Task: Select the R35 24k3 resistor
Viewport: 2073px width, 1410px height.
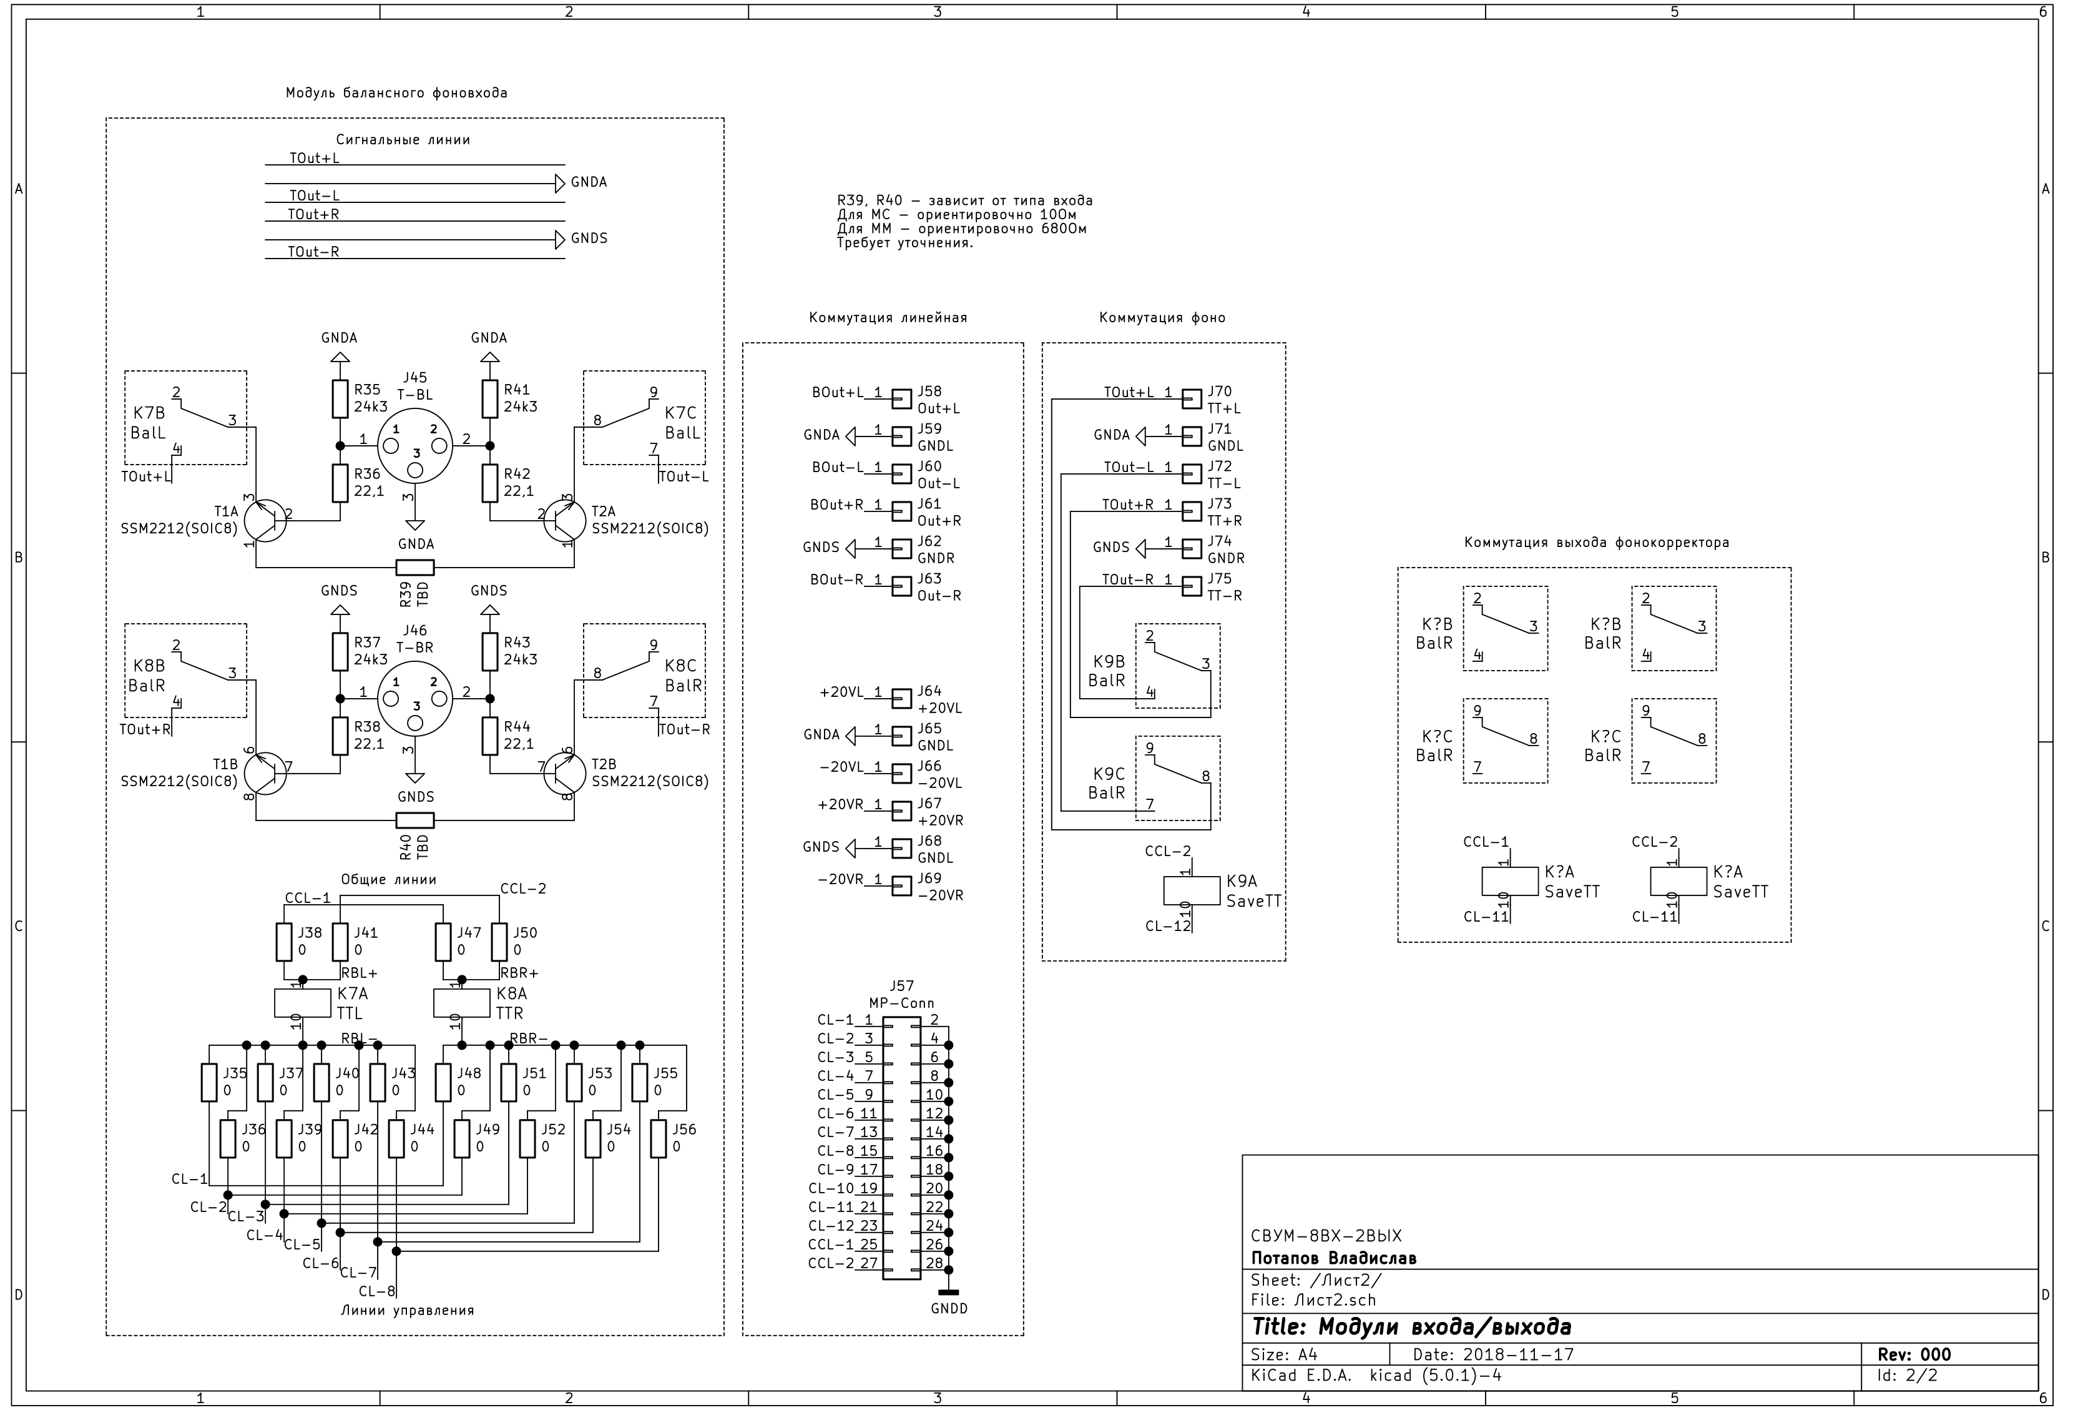Action: (x=340, y=399)
